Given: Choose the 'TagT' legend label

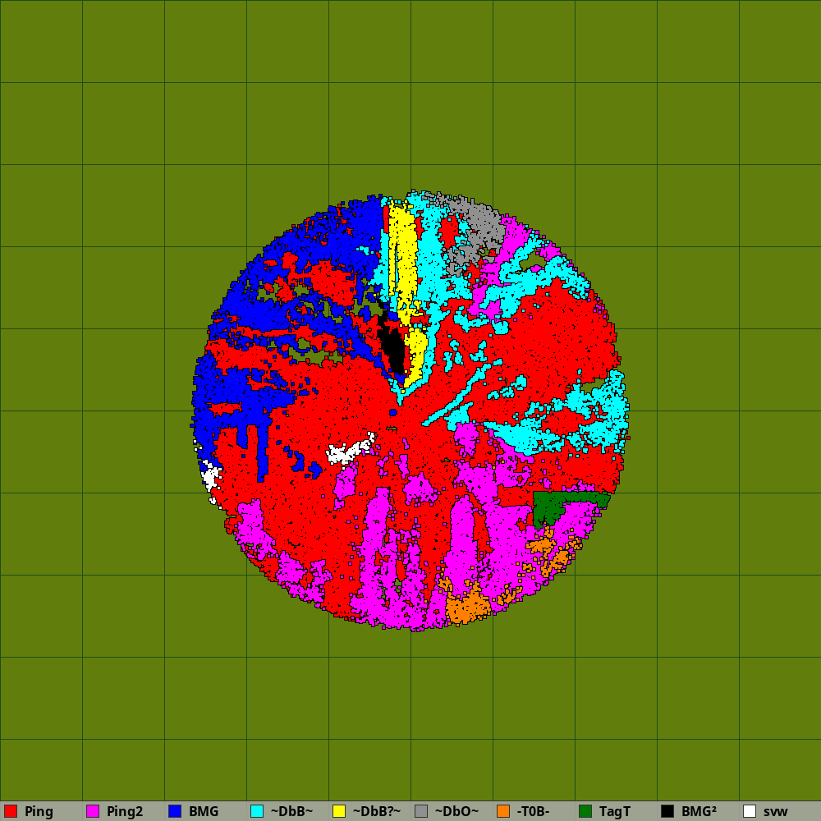Looking at the screenshot, I should 615,812.
